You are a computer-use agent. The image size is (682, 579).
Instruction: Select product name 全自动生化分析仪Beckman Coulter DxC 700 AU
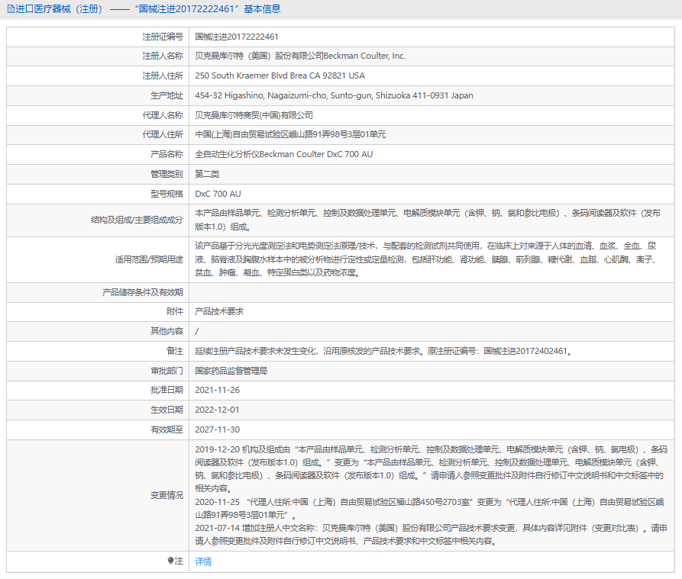284,154
